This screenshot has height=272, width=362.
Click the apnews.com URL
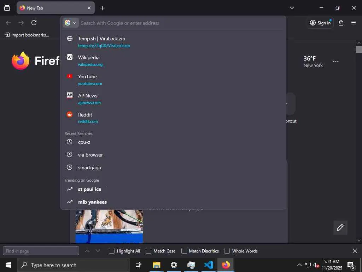coord(89,103)
